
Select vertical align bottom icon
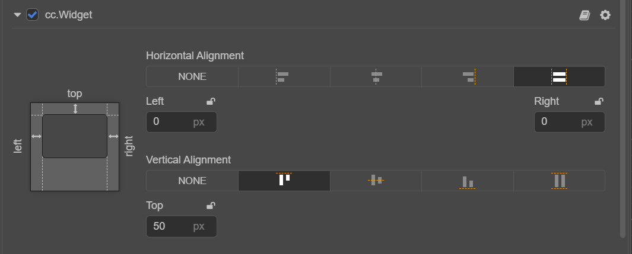click(468, 181)
